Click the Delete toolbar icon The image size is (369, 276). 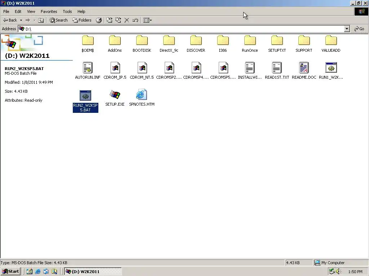126,20
